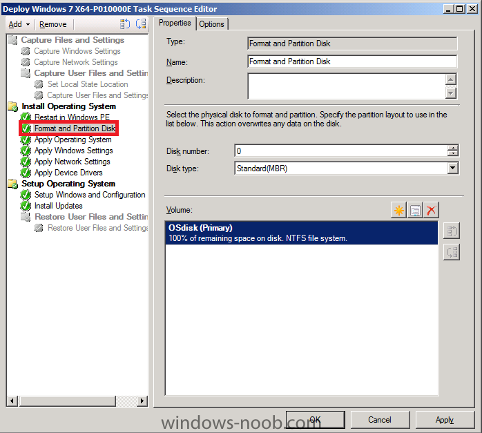
Task: Select the OSdisk (Primary) volume entry
Action: click(302, 233)
